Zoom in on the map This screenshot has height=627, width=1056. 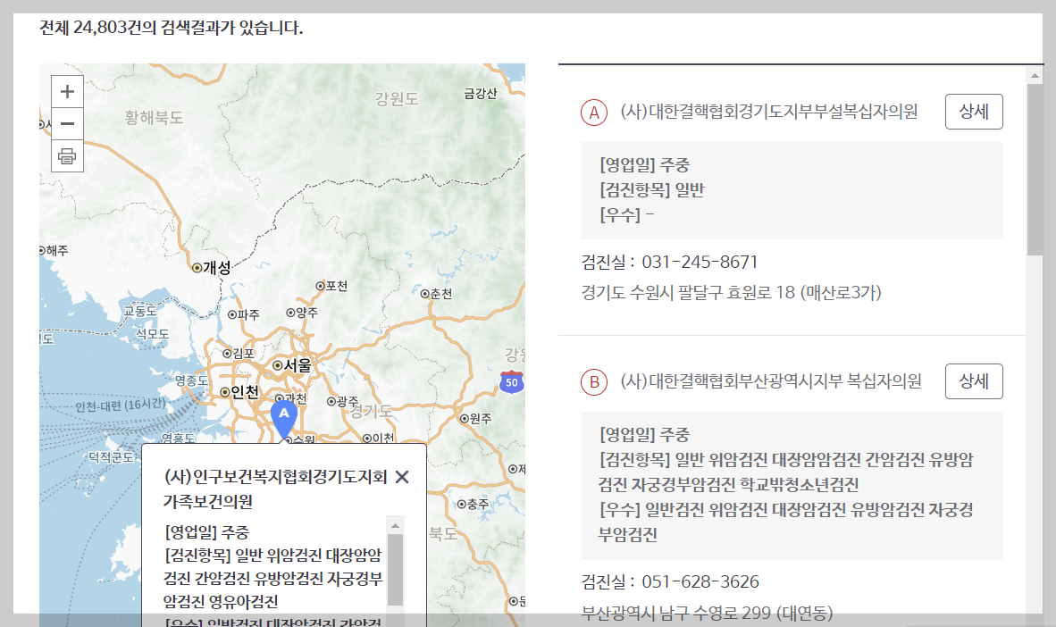point(67,90)
